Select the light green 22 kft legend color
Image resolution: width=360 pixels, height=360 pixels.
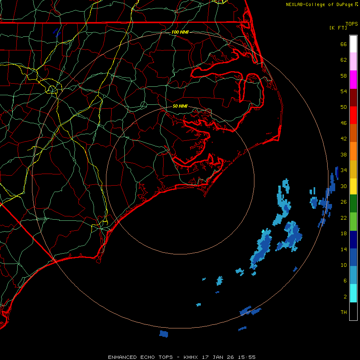353,222
